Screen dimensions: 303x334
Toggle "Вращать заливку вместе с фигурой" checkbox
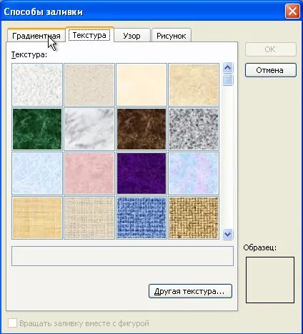pyautogui.click(x=12, y=323)
